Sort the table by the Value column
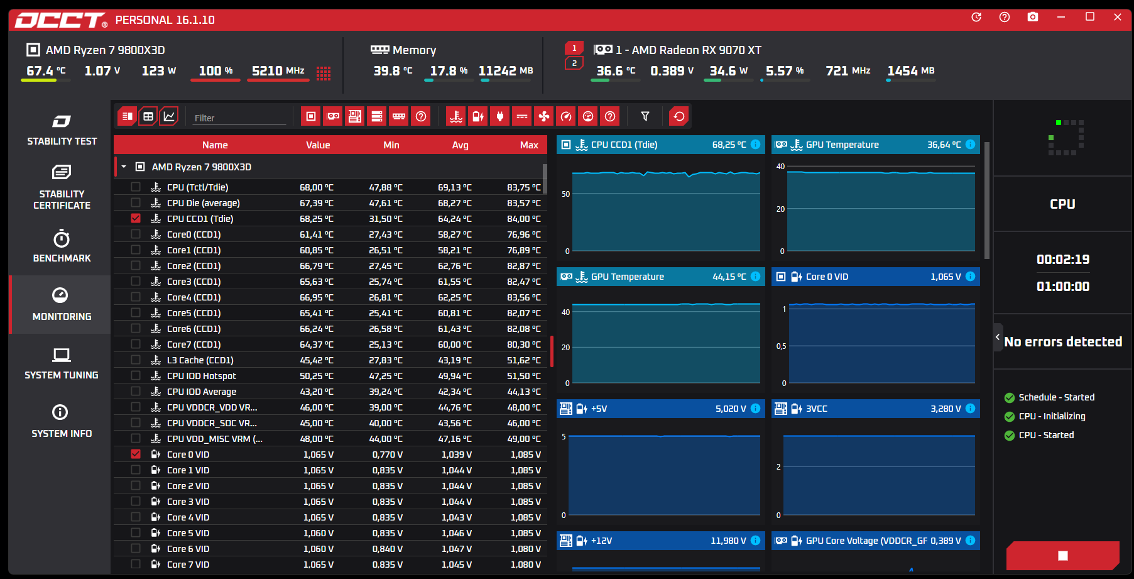Viewport: 1134px width, 579px height. 318,145
